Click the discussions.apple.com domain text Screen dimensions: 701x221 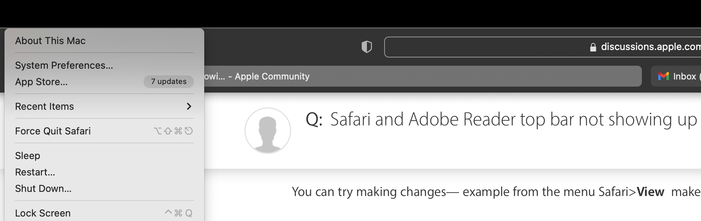[x=651, y=46]
